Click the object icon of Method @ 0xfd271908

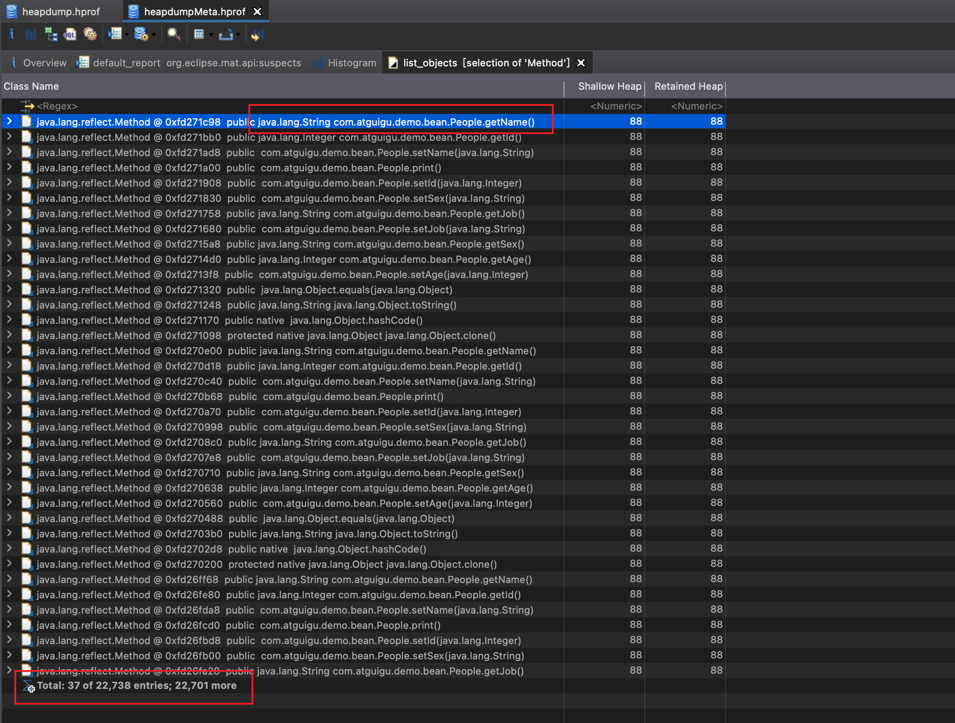tap(27, 183)
